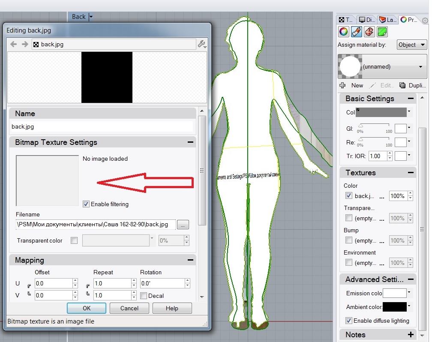Switch to the Display tab
Image resolution: width=435 pixels, height=342 pixels.
(367, 20)
